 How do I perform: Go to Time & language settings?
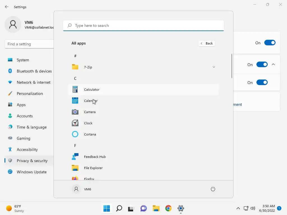point(29,127)
